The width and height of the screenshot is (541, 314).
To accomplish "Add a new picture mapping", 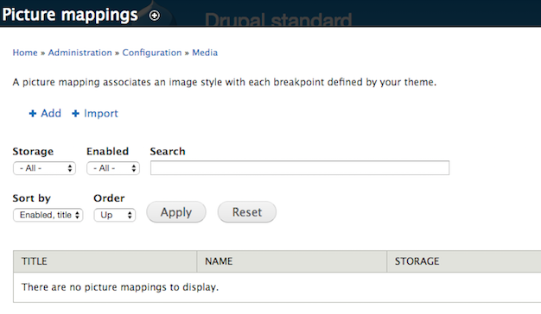I will 45,113.
